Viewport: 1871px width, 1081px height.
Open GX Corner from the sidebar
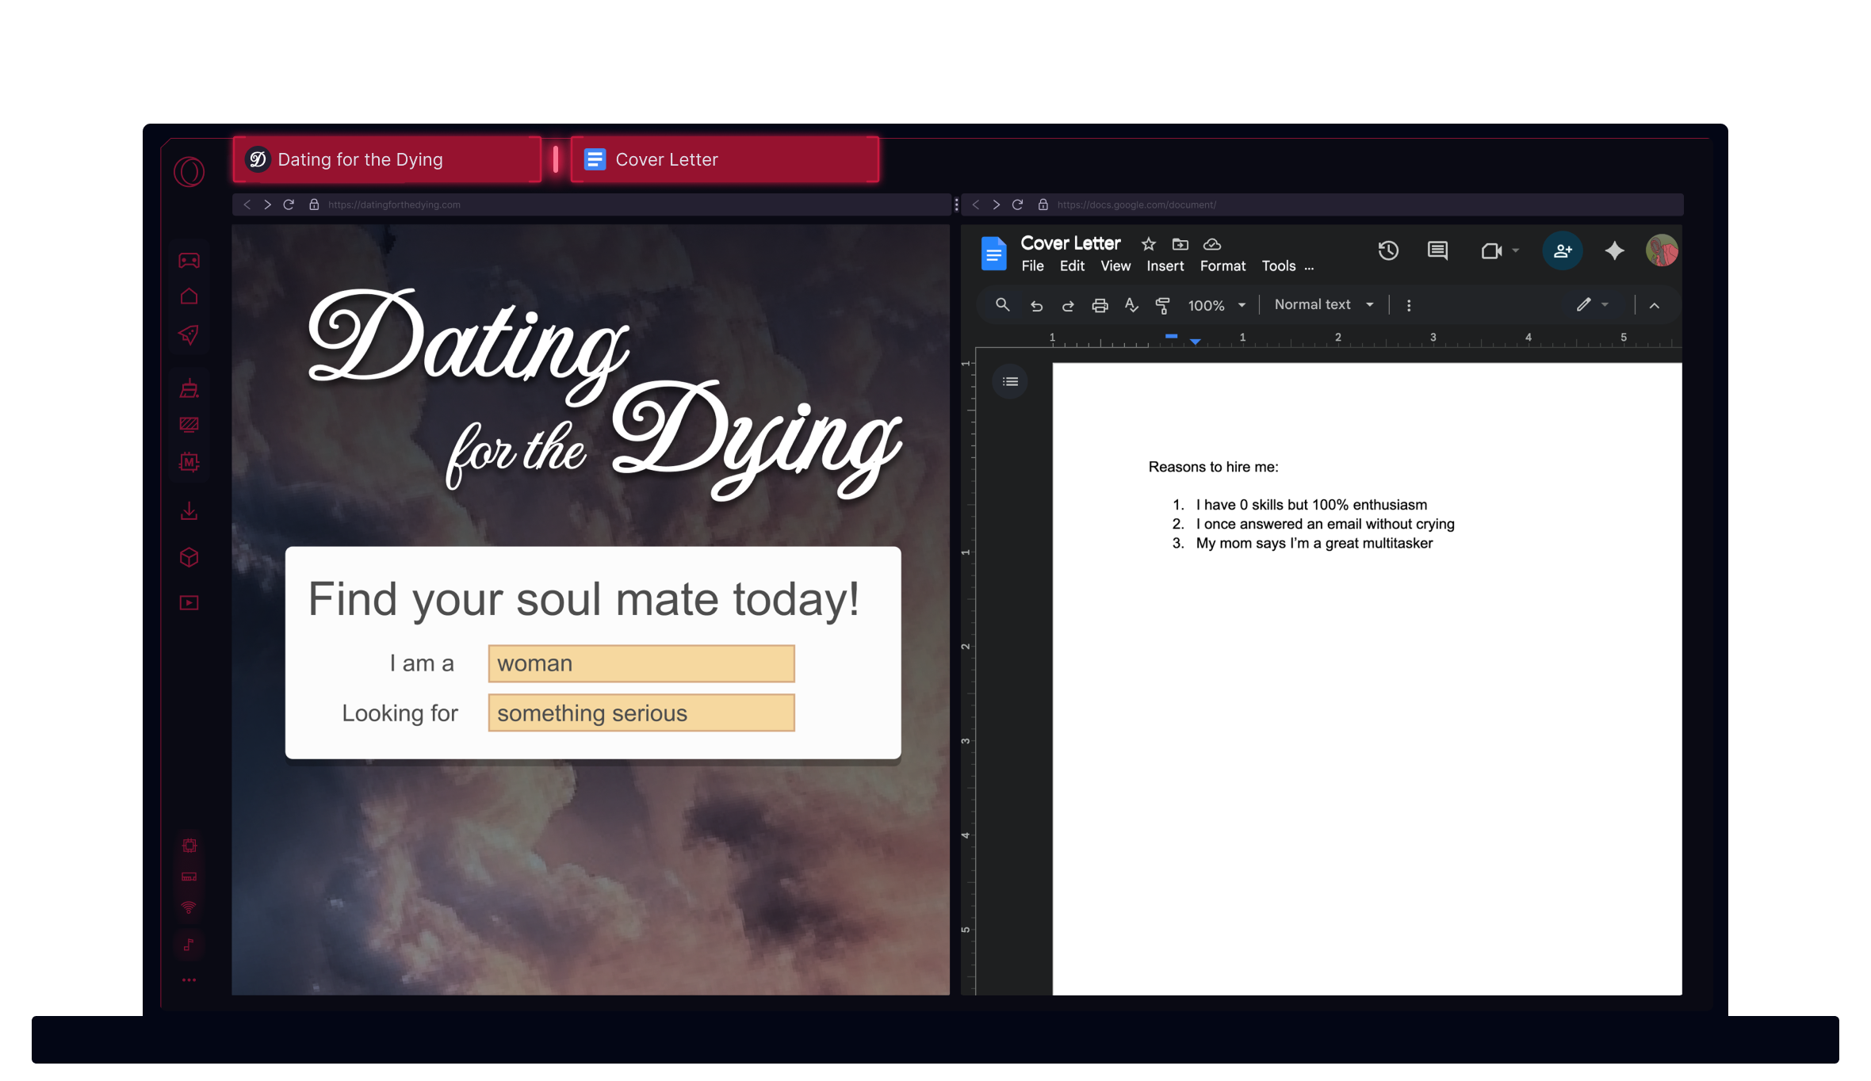click(x=189, y=260)
